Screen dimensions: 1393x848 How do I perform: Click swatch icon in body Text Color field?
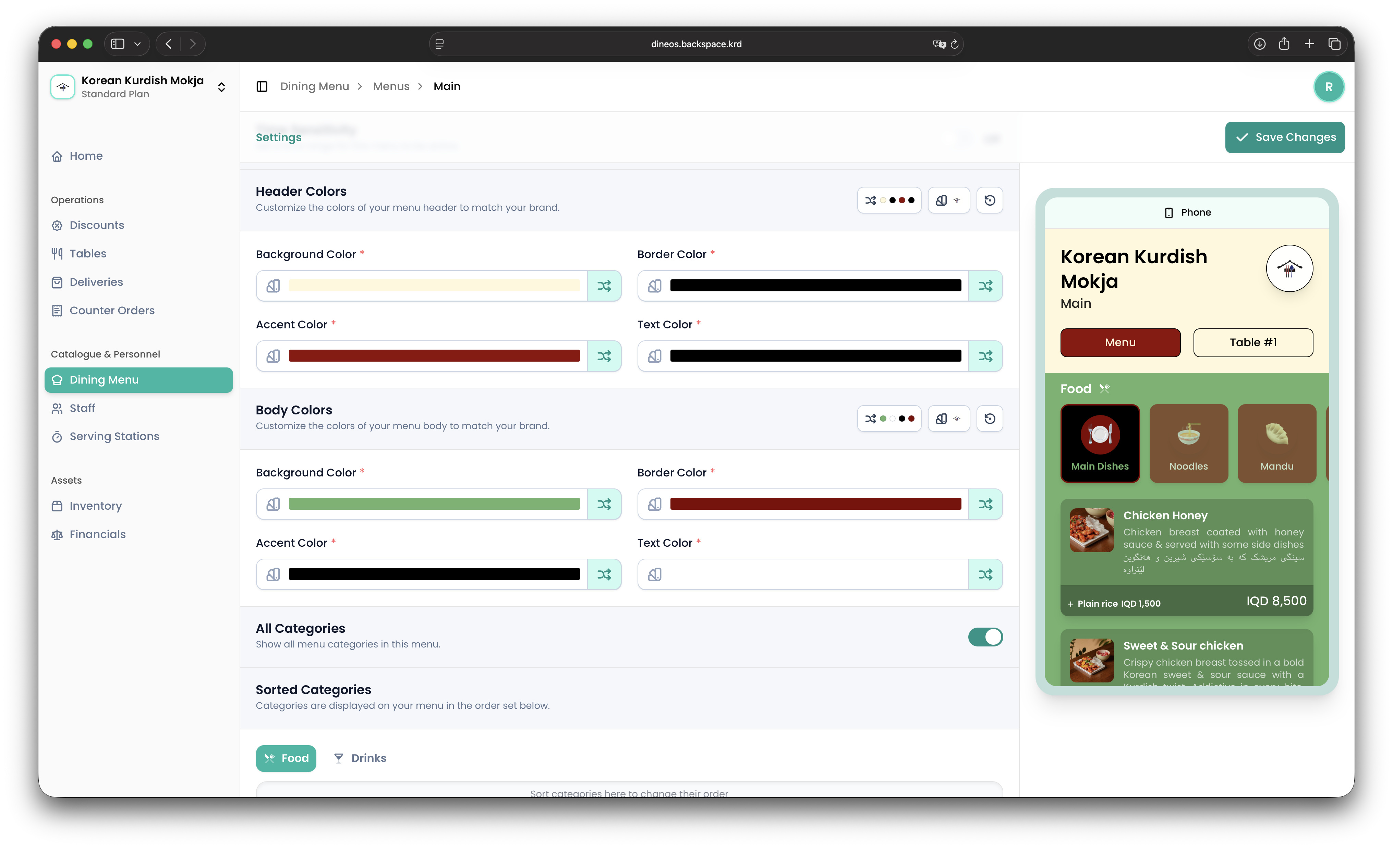point(655,574)
